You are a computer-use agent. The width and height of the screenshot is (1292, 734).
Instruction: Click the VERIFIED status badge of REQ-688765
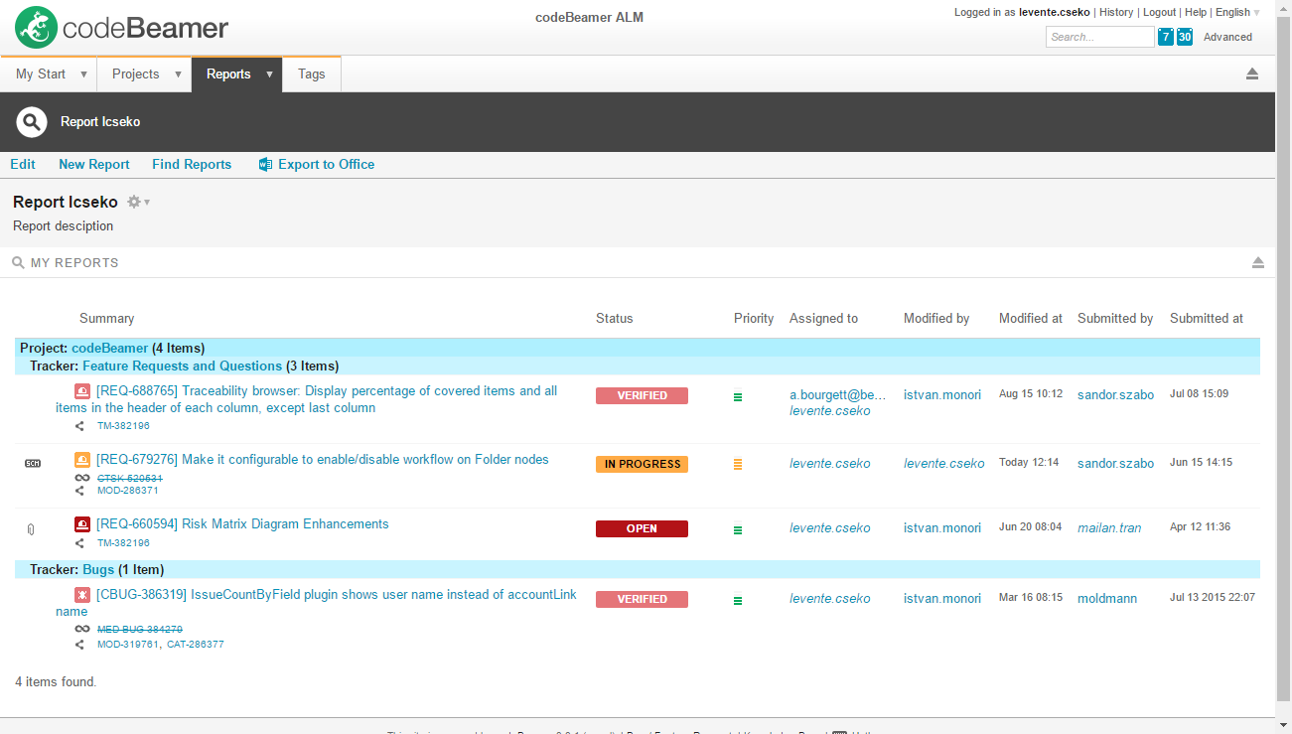642,395
